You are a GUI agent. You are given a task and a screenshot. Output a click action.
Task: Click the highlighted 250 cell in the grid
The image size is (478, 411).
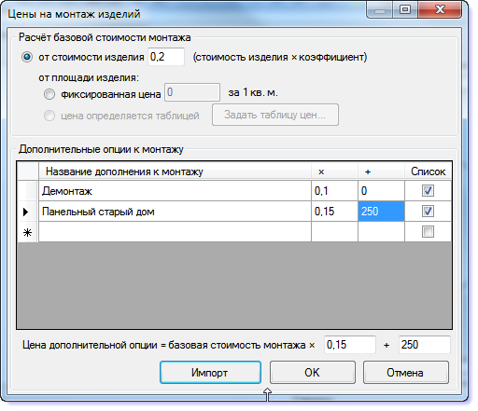(x=381, y=212)
